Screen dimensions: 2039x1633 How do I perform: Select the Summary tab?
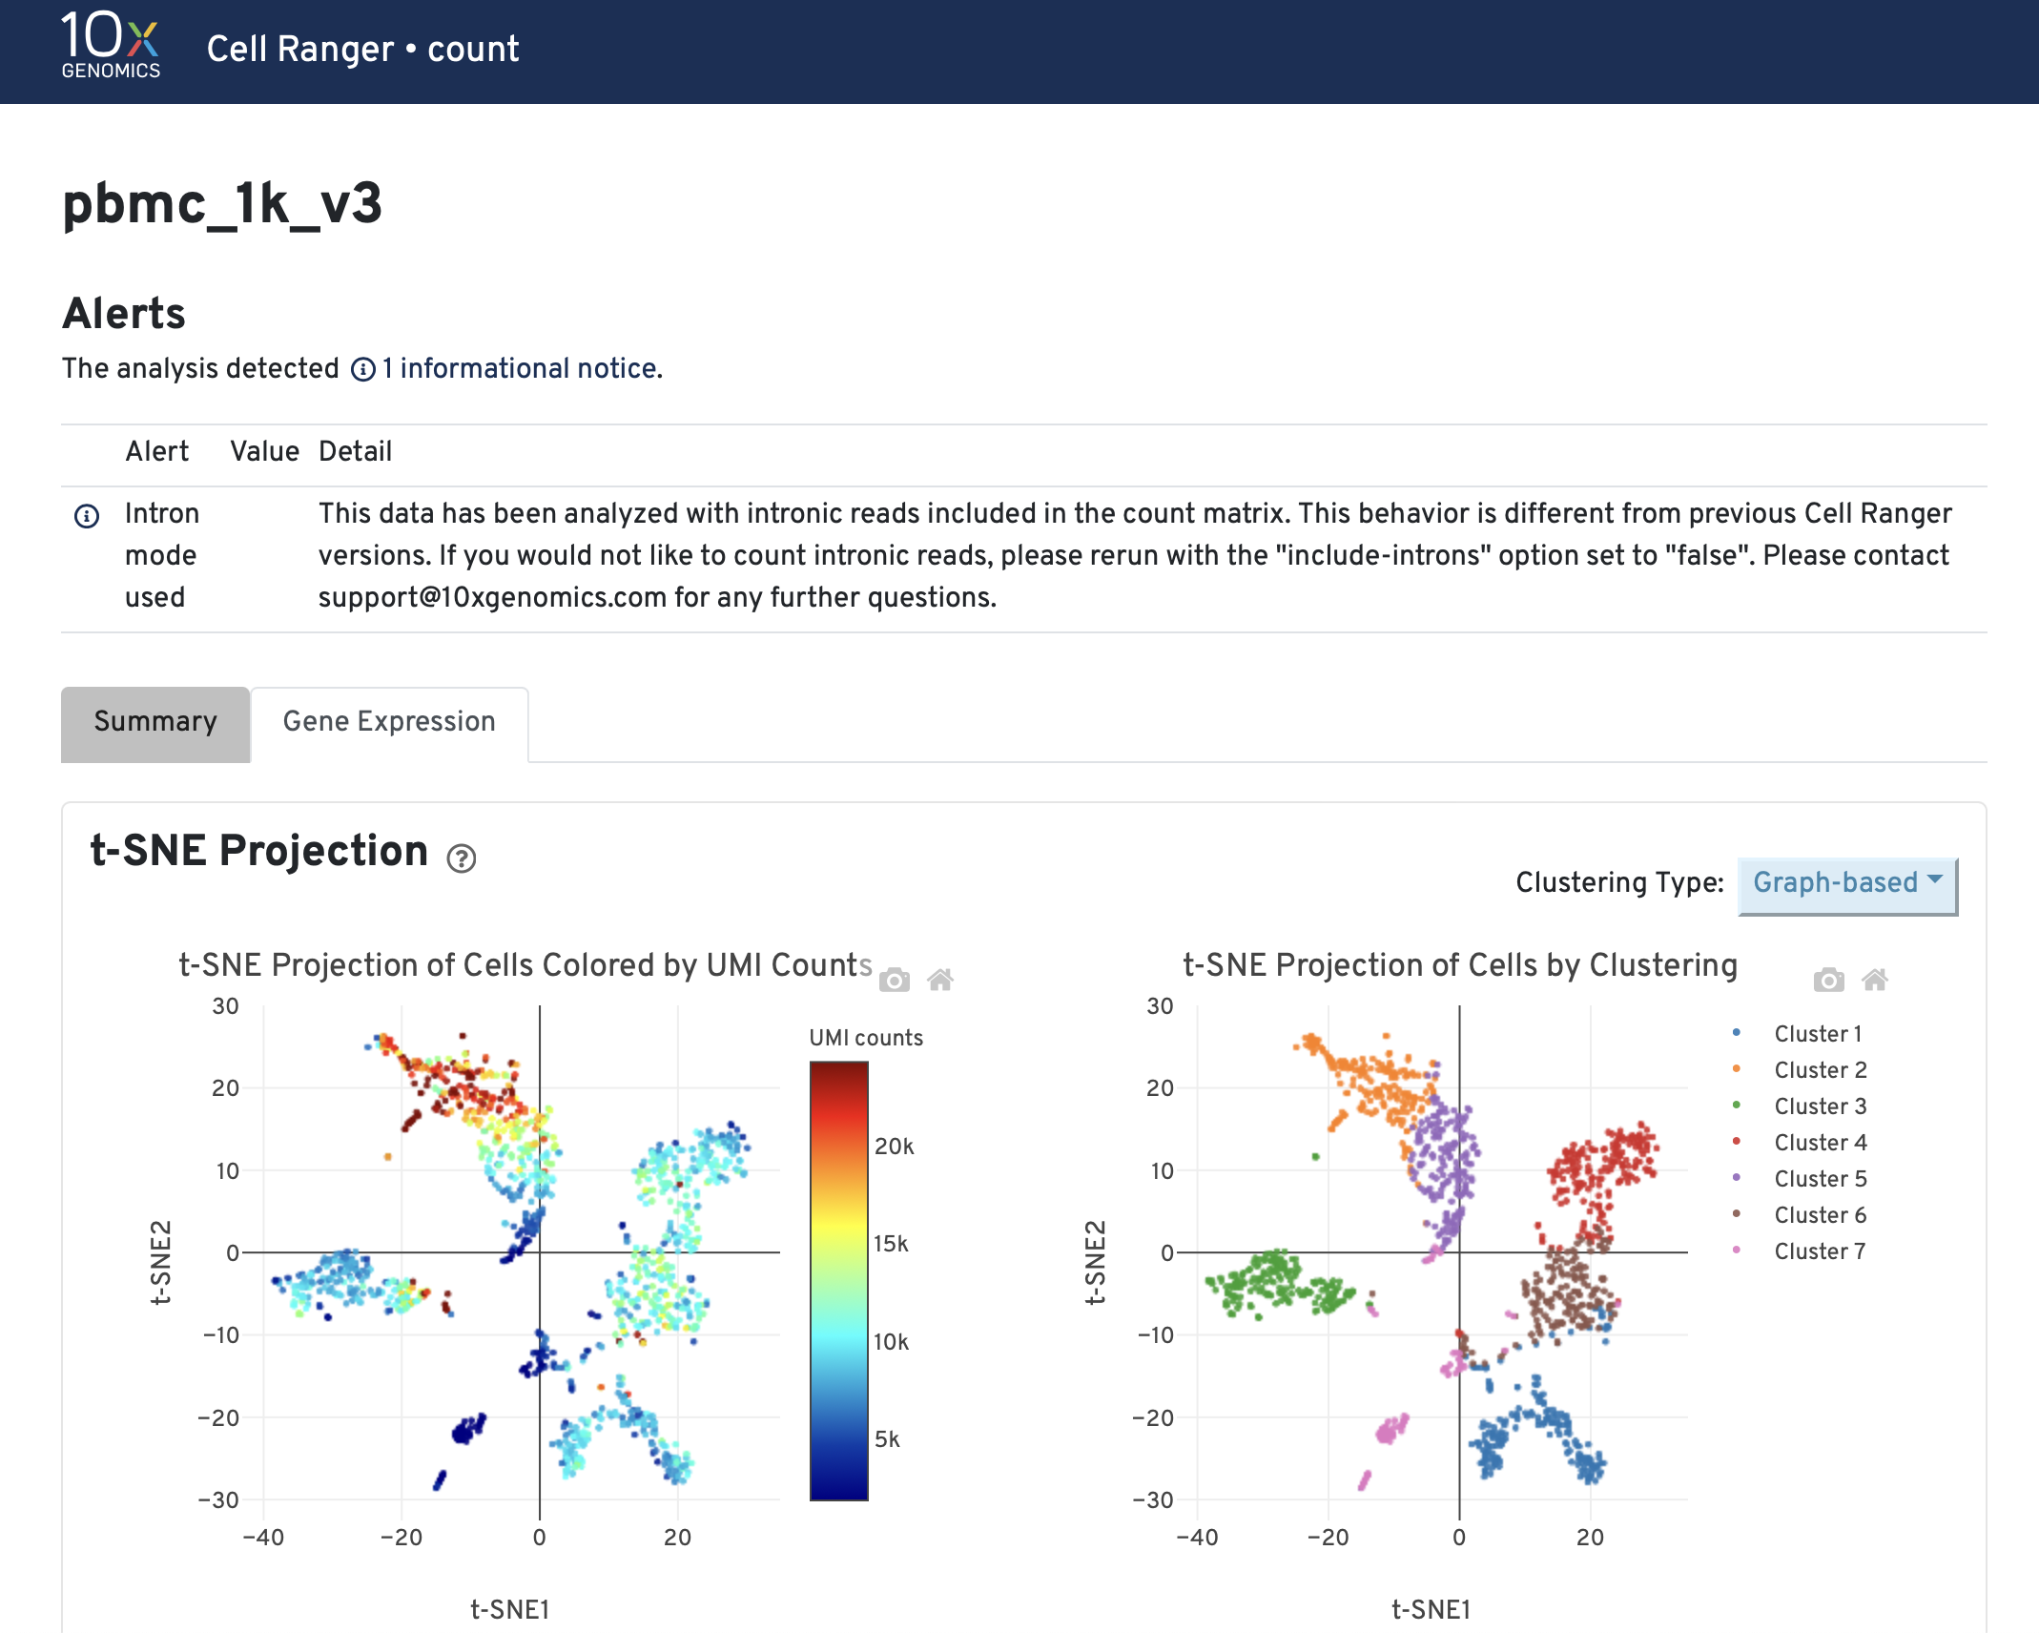point(155,722)
